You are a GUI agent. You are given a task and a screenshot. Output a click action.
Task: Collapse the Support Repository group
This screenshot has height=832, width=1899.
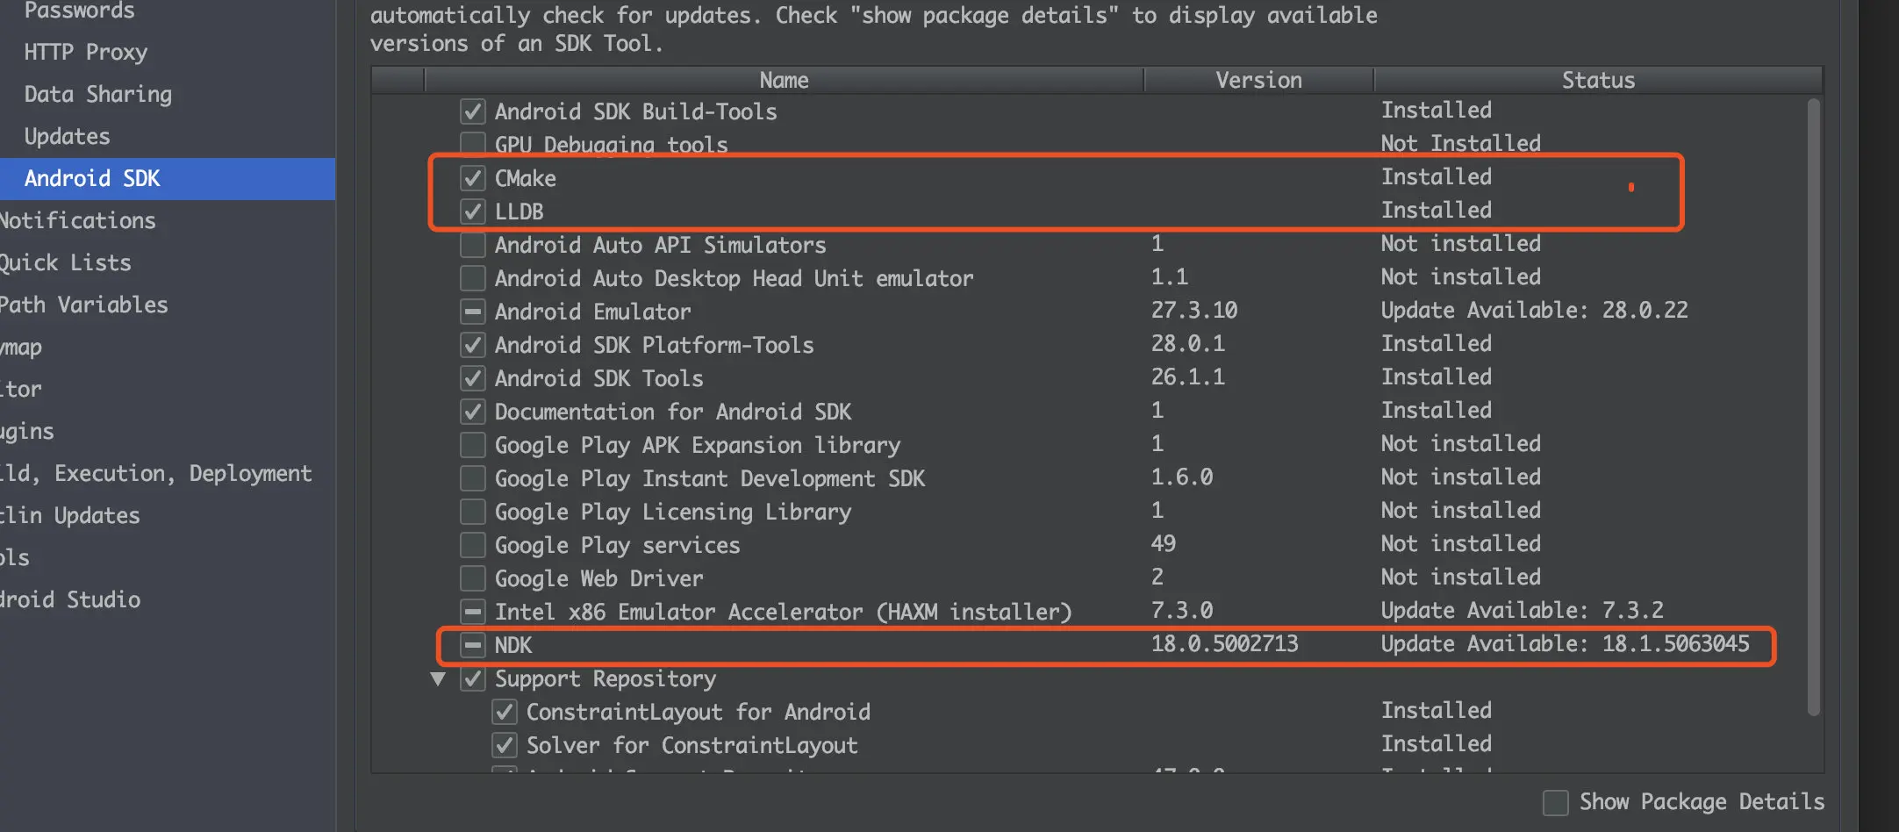tap(438, 678)
